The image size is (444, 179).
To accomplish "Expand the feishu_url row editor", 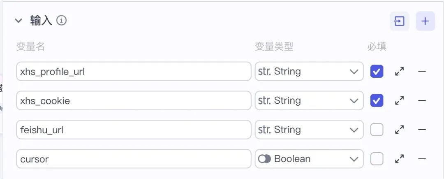I will tap(399, 130).
